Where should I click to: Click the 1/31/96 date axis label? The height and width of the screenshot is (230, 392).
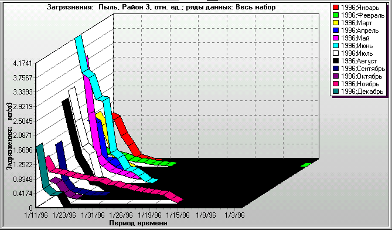click(x=93, y=215)
